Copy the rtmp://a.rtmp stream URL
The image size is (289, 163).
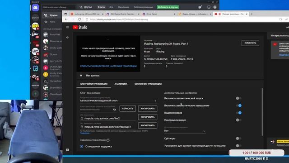(x=148, y=117)
